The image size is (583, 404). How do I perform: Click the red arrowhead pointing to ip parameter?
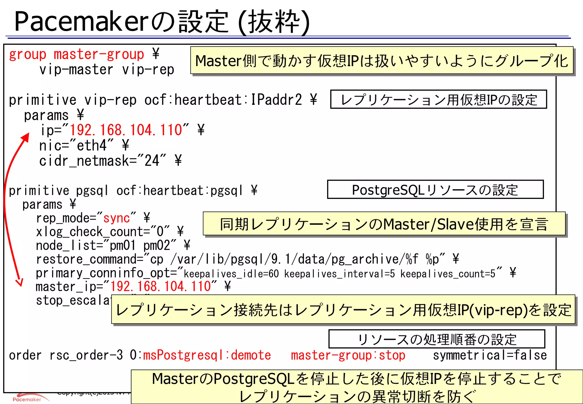[x=26, y=137]
